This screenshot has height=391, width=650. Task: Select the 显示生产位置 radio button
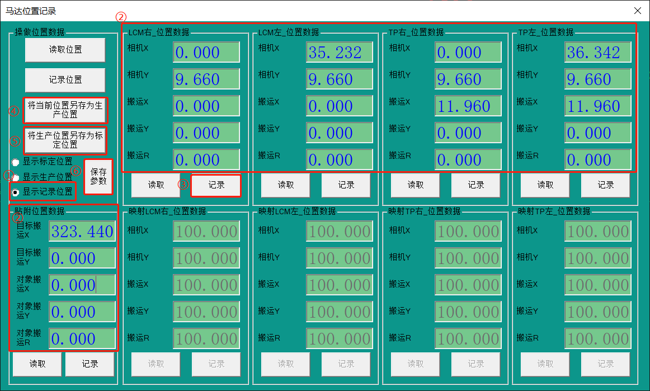16,177
